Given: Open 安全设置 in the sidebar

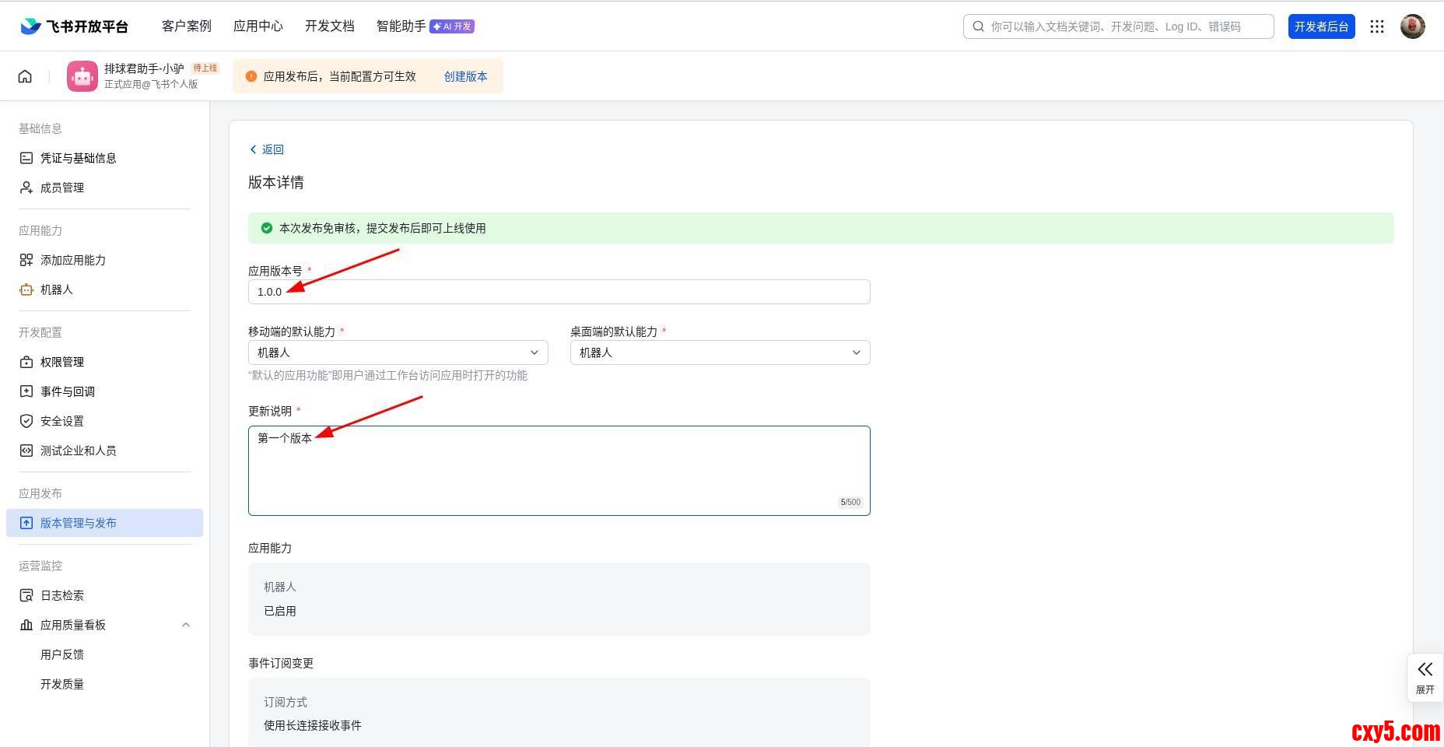Looking at the screenshot, I should coord(61,421).
